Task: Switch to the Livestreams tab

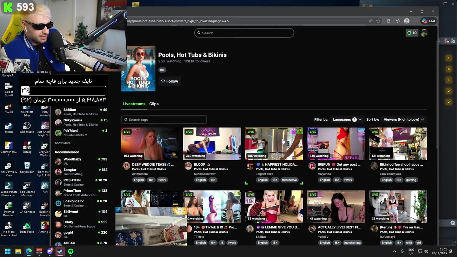Action: click(134, 104)
